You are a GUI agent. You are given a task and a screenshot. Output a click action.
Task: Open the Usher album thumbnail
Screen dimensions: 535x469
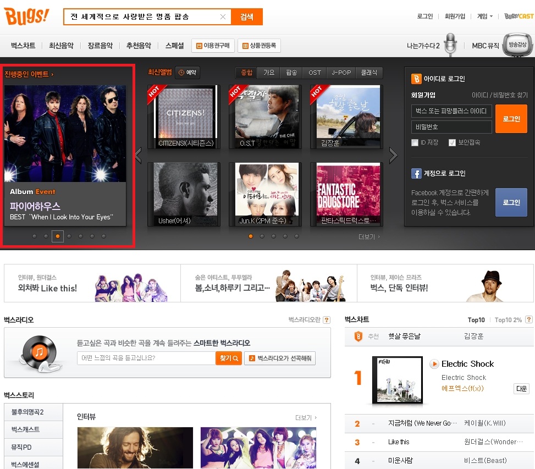184,195
